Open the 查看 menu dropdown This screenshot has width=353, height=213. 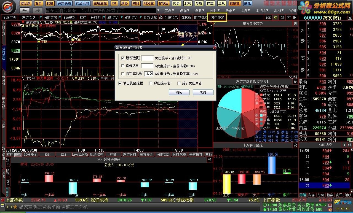(200, 10)
